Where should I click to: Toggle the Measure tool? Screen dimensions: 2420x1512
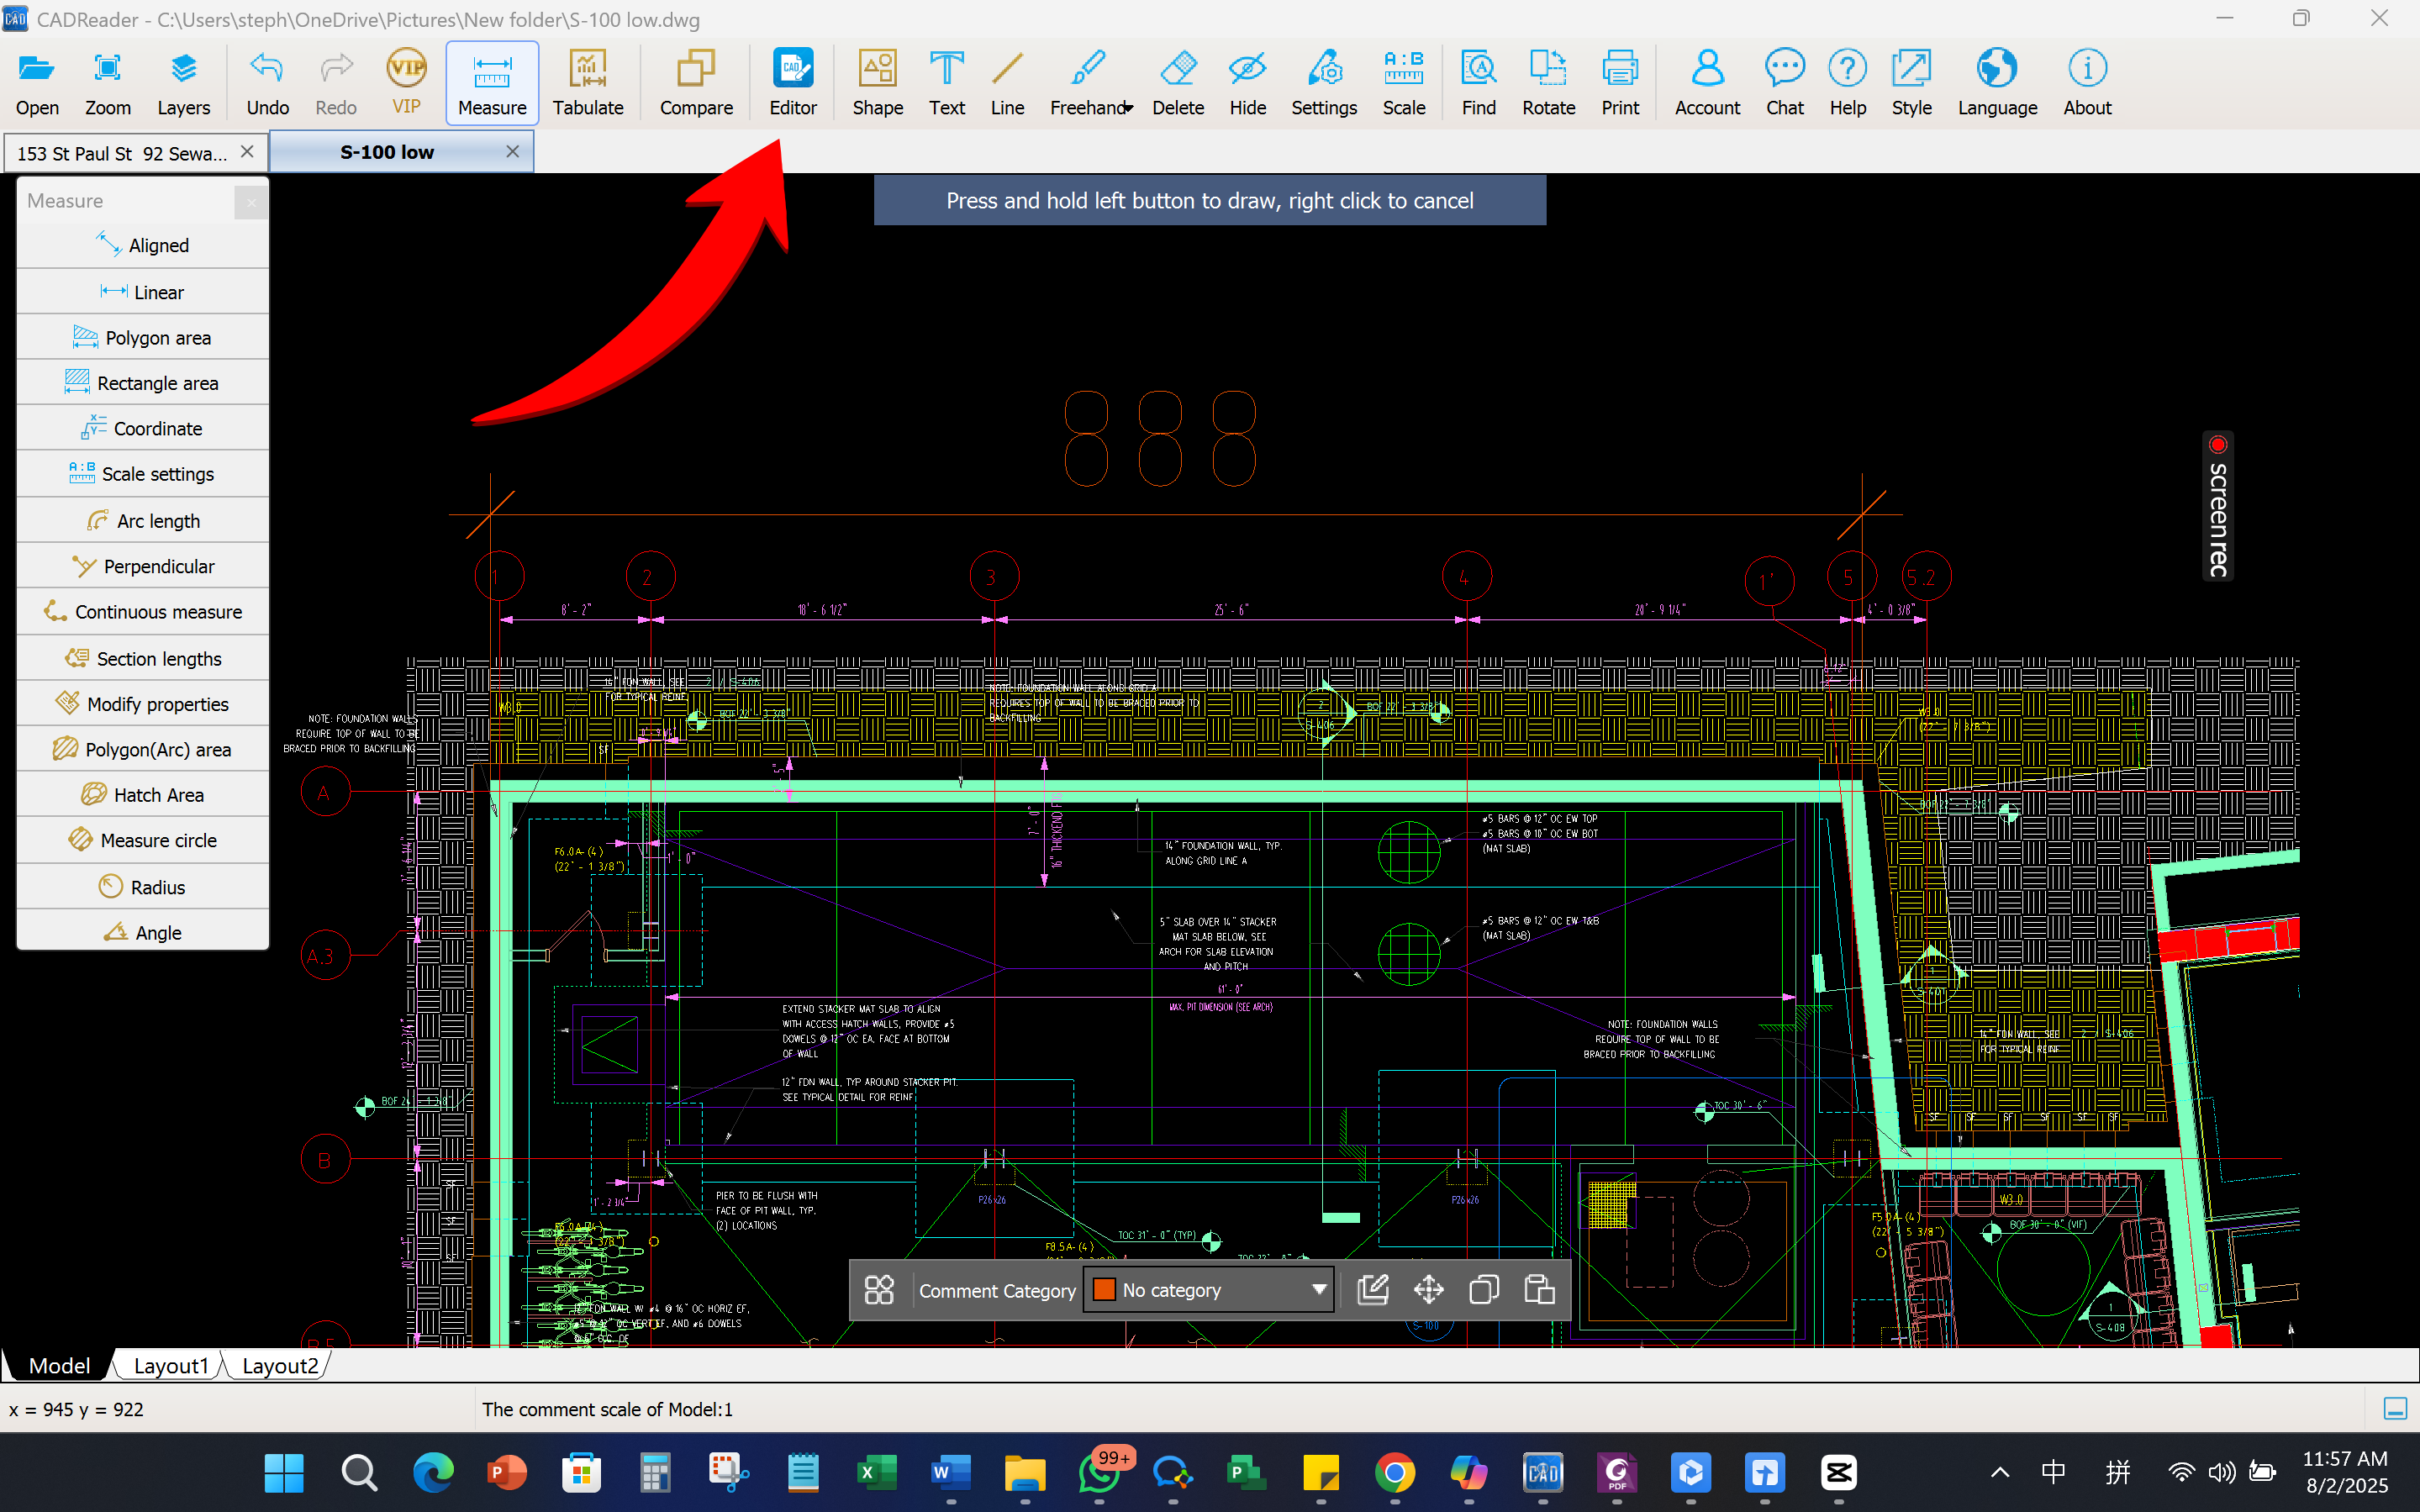click(492, 84)
